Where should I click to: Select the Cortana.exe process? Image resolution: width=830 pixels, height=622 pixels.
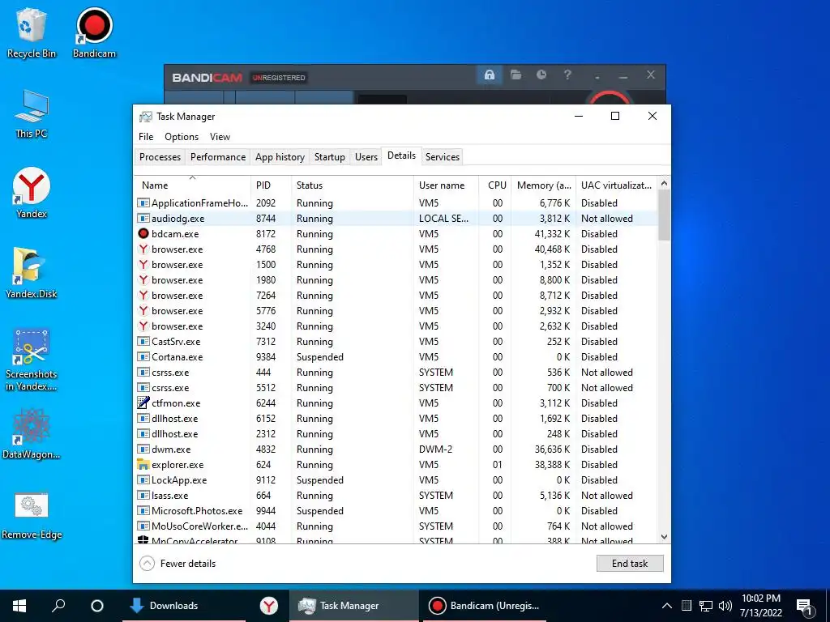[396, 356]
